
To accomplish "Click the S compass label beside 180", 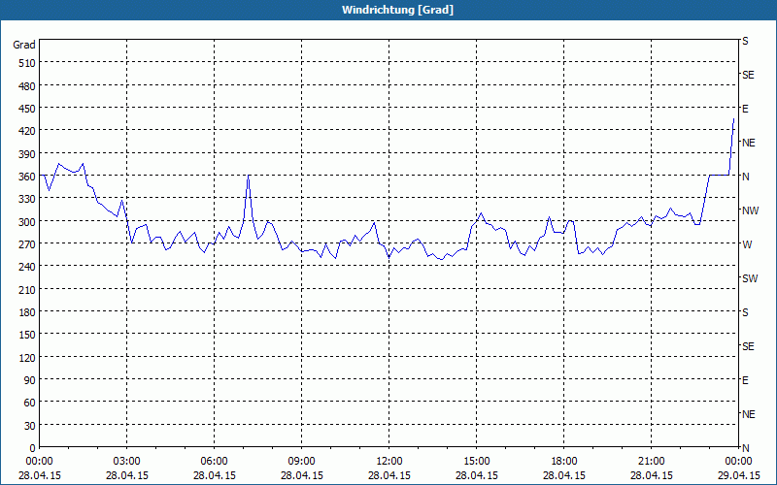I will tap(745, 312).
